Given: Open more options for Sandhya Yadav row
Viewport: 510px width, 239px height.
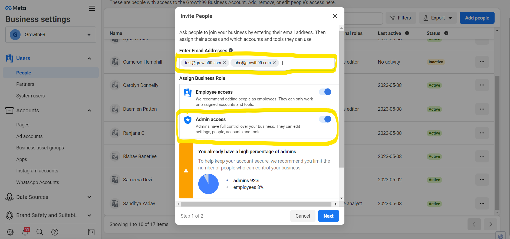Looking at the screenshot, I should (482, 204).
